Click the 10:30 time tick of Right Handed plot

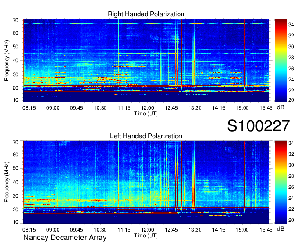point(100,108)
